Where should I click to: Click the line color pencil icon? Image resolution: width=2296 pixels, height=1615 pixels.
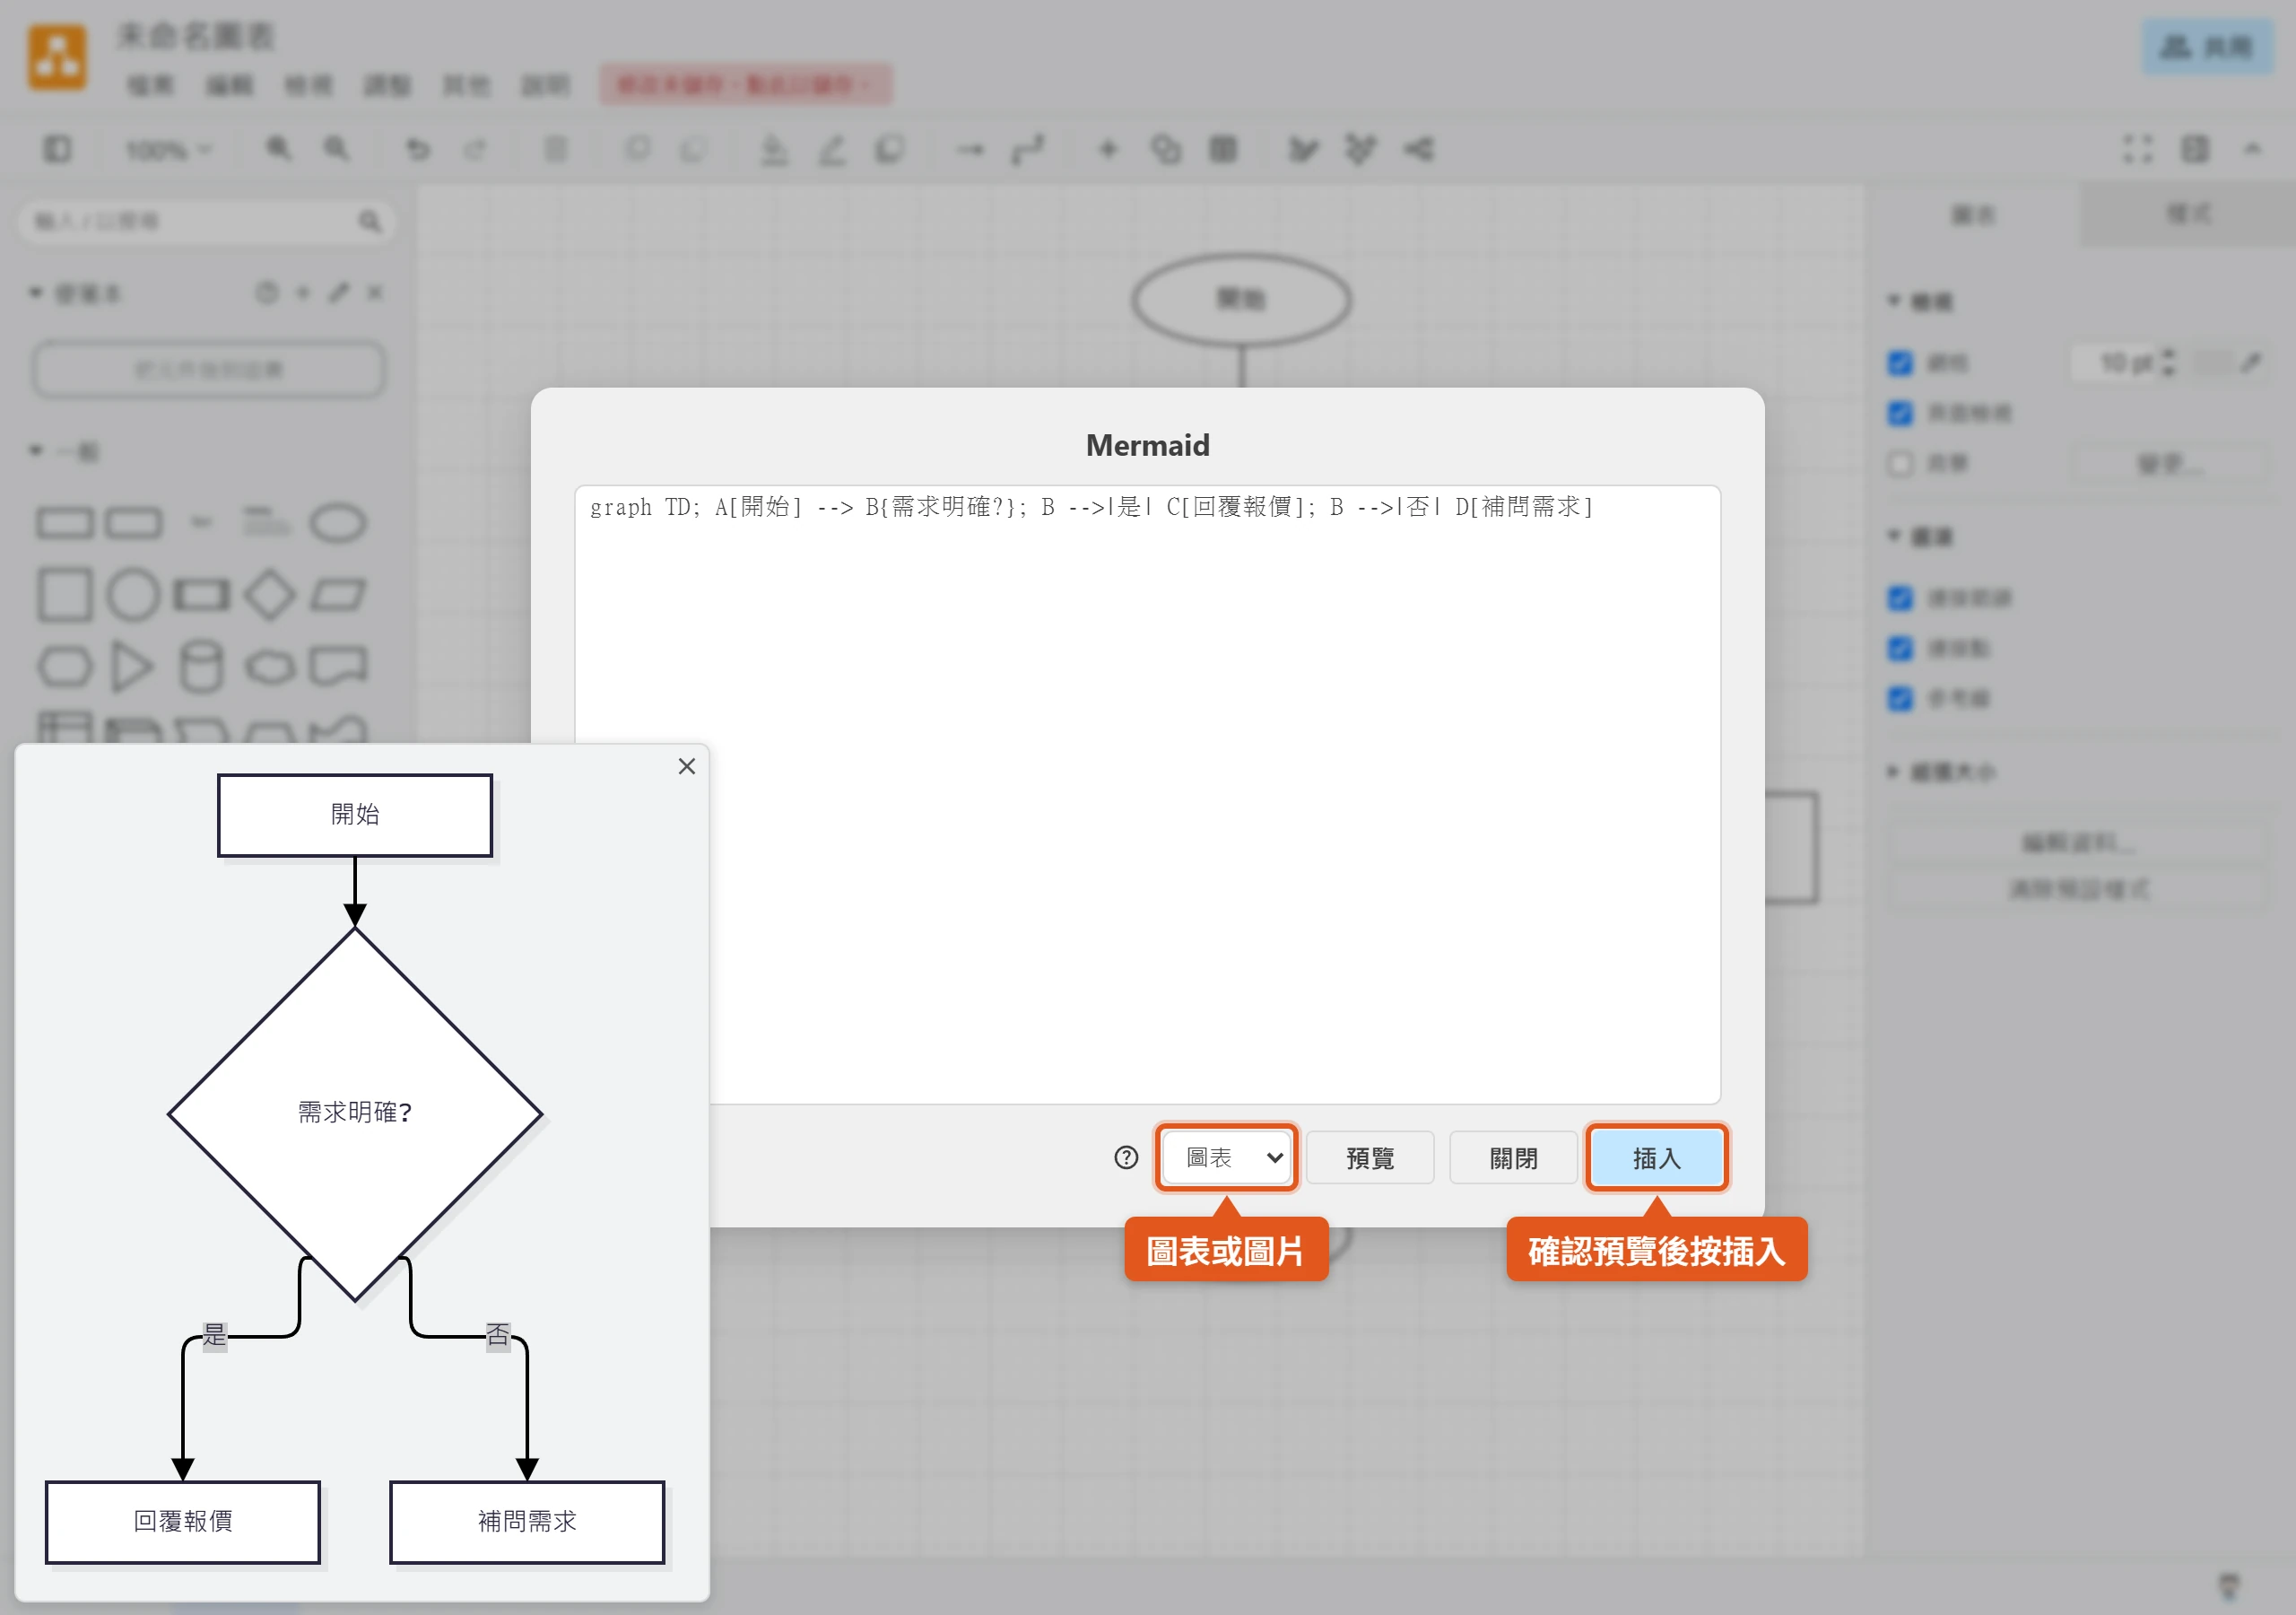pyautogui.click(x=832, y=150)
